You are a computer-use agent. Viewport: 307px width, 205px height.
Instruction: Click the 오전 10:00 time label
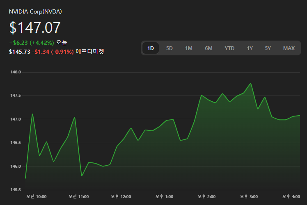37,196
